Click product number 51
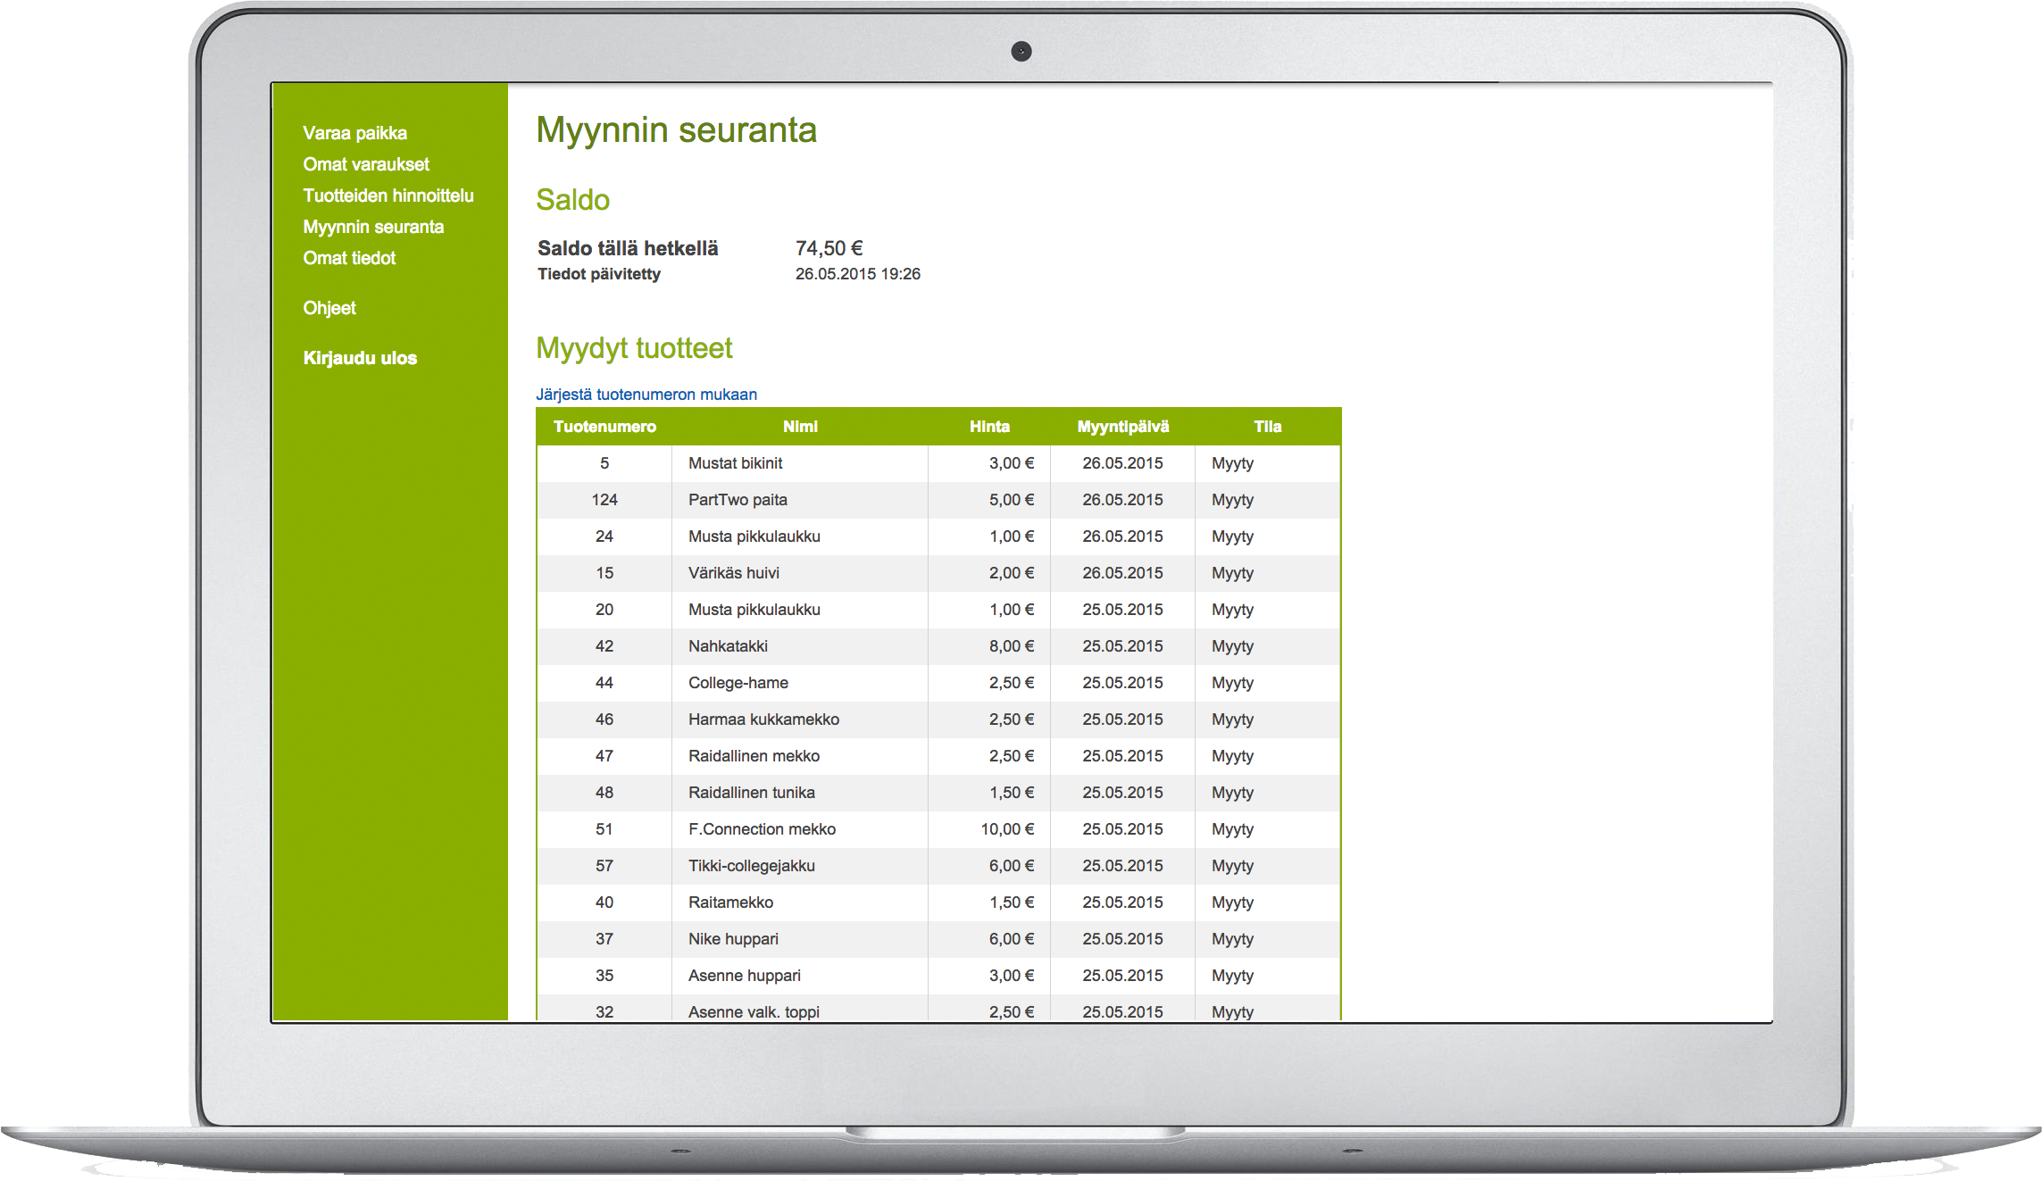The height and width of the screenshot is (1181, 2042). (604, 829)
